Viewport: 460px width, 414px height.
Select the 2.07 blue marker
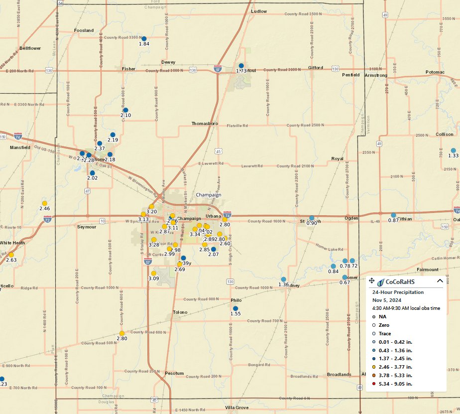[x=213, y=249]
